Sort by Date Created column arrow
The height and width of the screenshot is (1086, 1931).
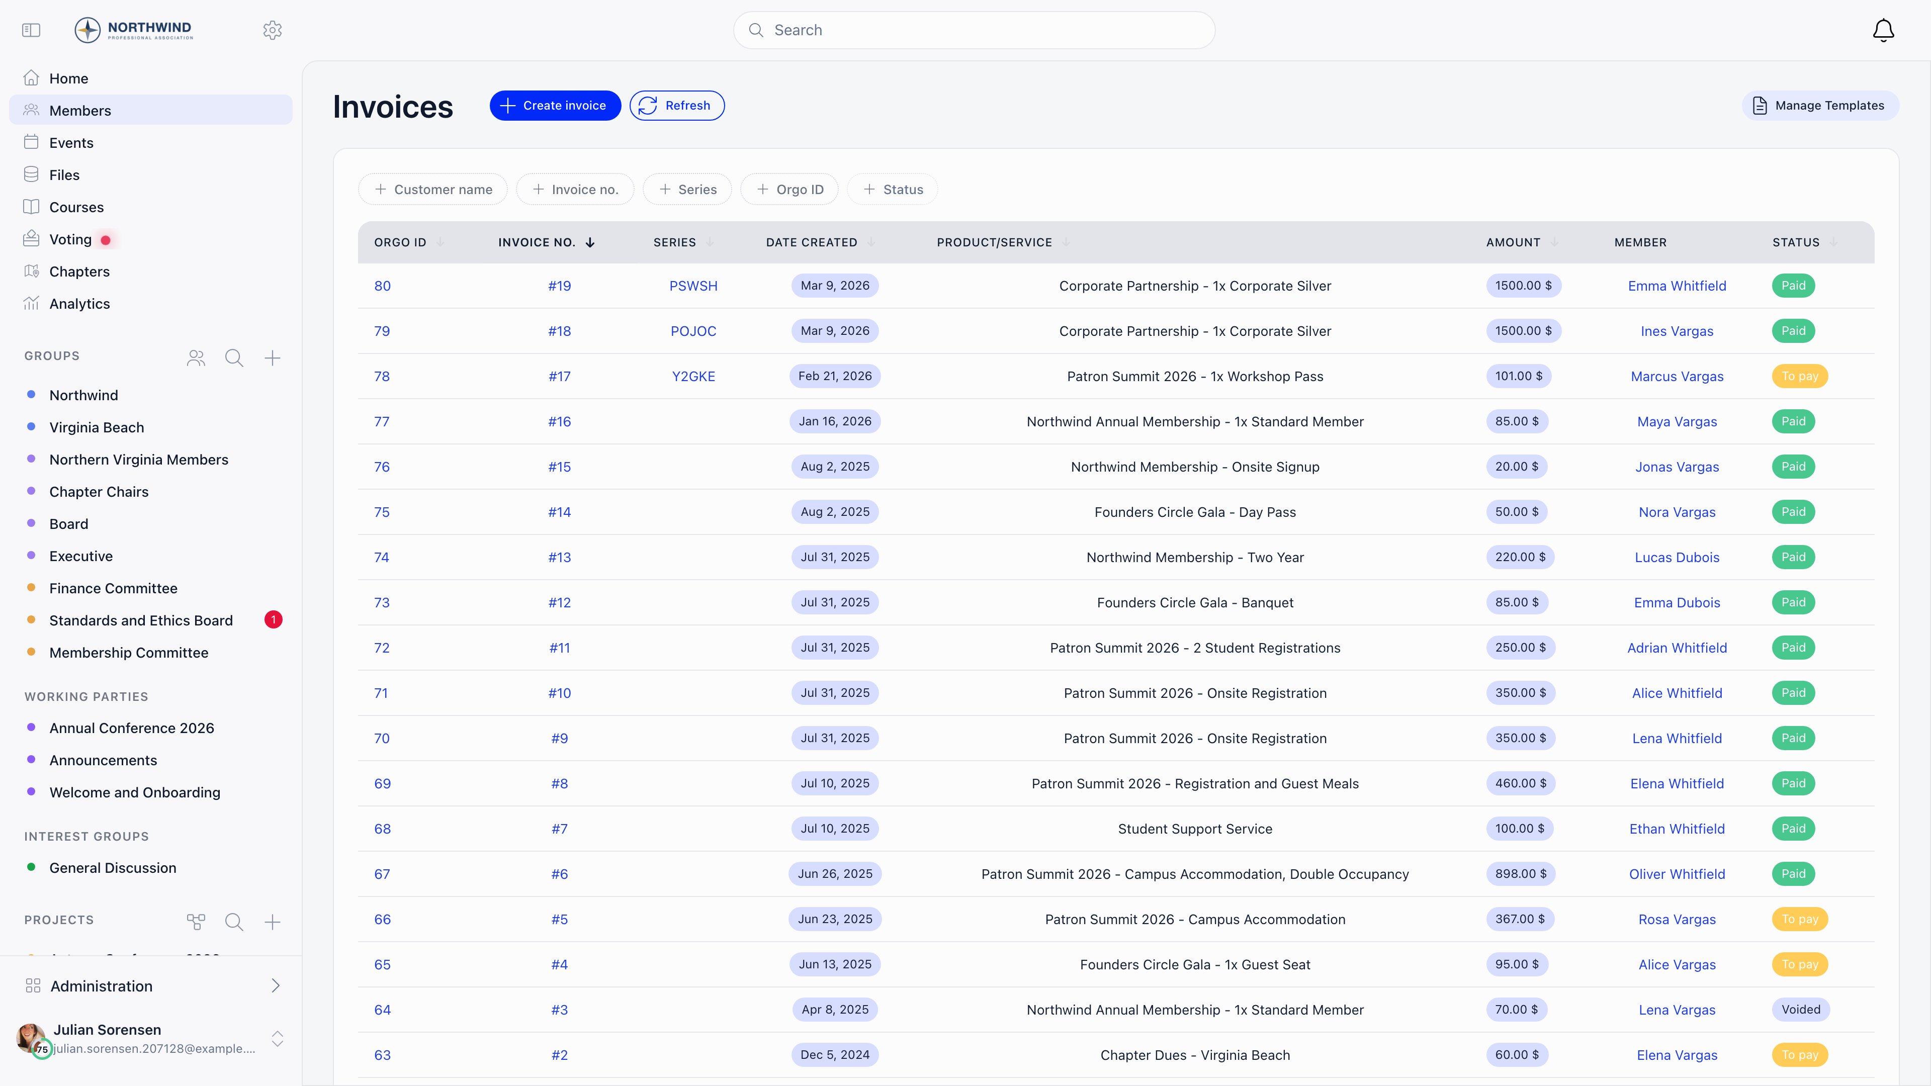(x=871, y=242)
